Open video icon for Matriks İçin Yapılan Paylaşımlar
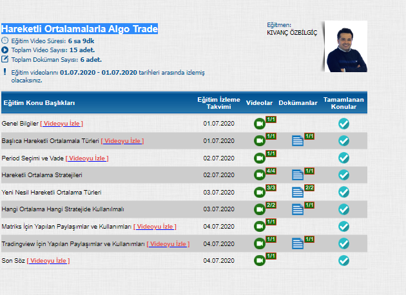Image resolution: width=406 pixels, height=295 pixels. click(260, 227)
